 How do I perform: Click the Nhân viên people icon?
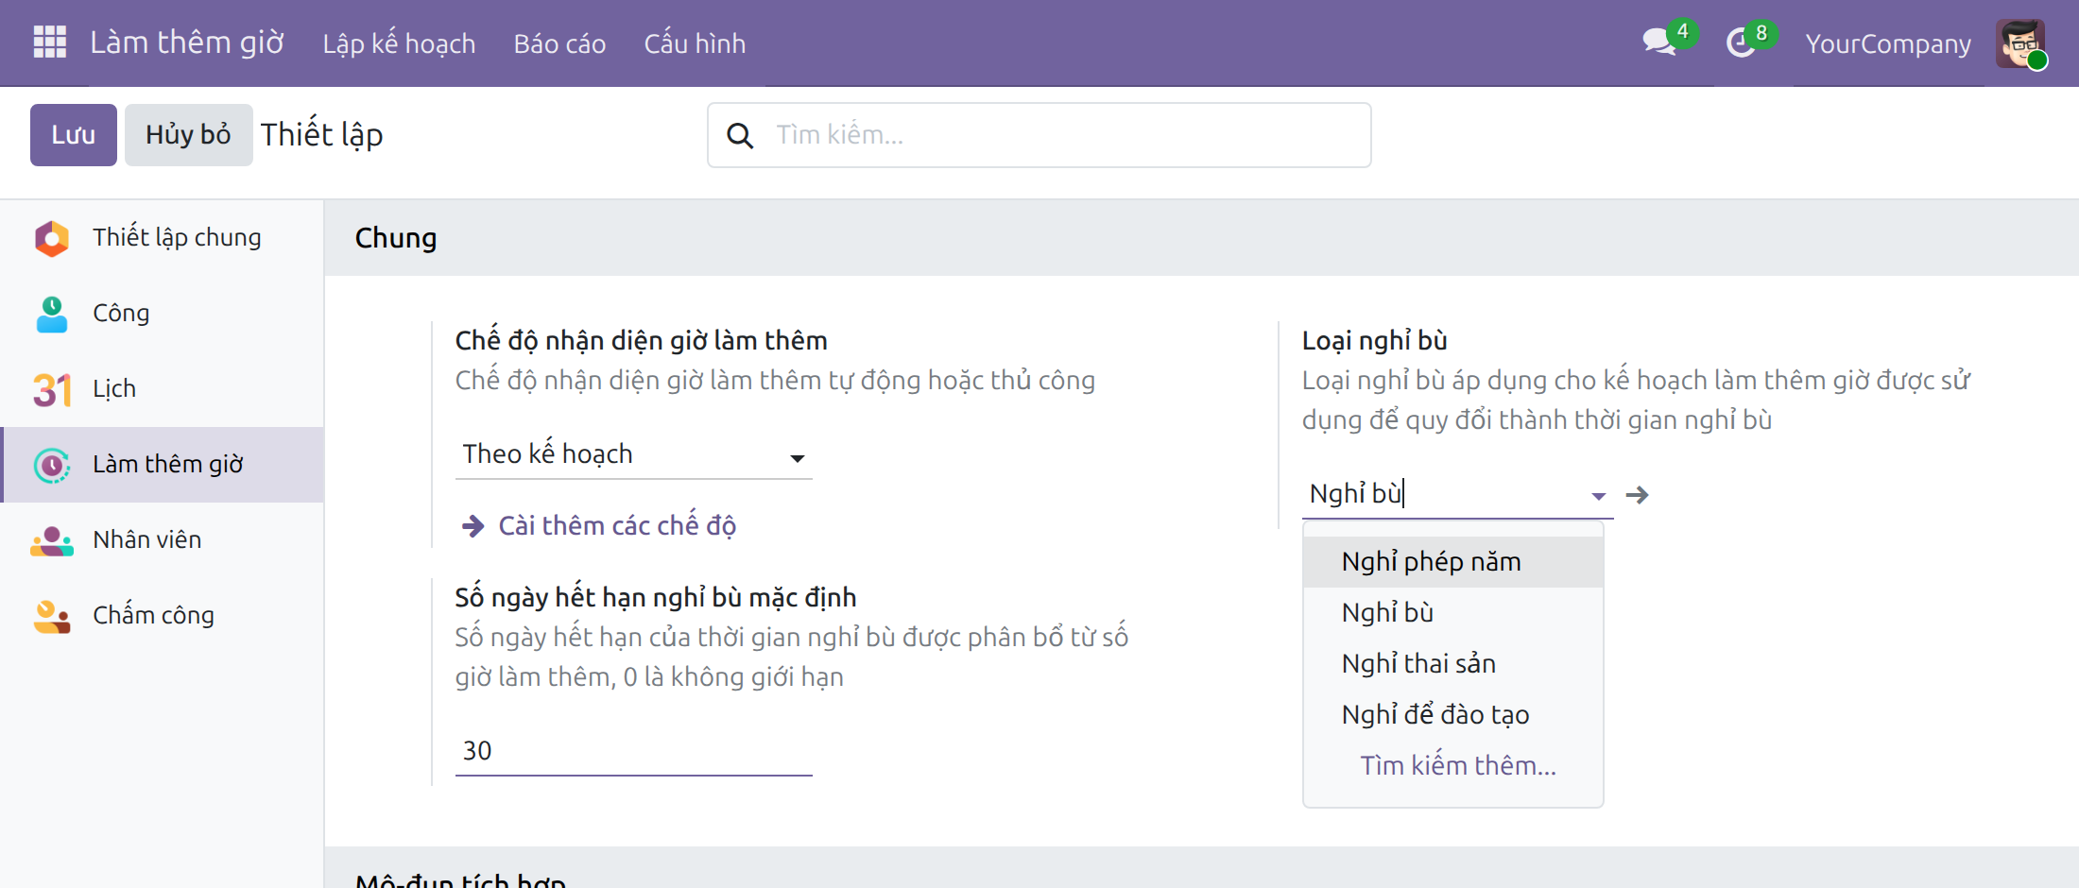click(x=52, y=540)
